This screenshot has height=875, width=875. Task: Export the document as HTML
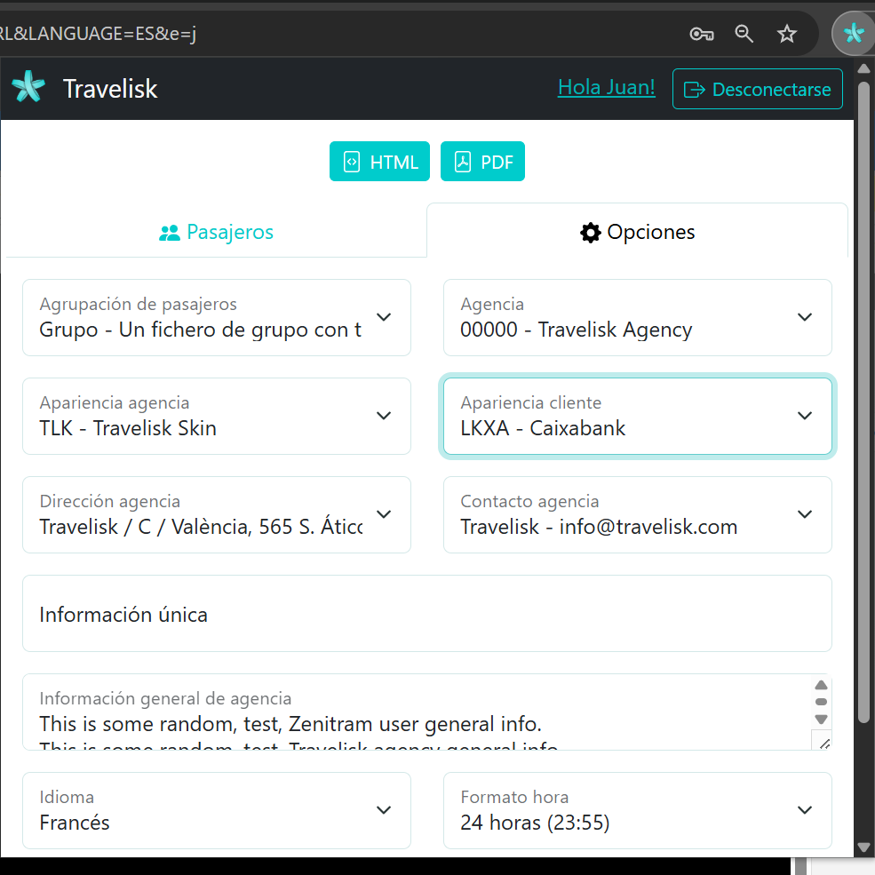pyautogui.click(x=379, y=162)
